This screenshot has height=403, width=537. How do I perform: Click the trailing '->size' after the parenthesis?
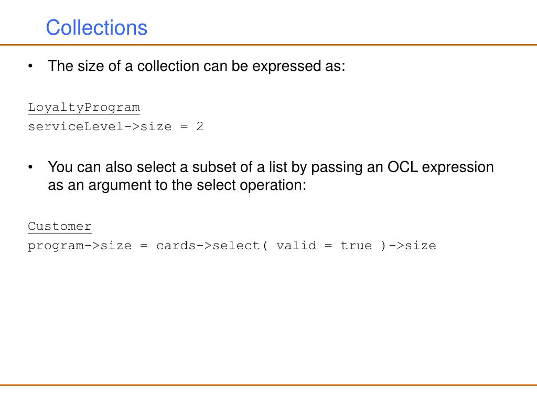point(412,246)
